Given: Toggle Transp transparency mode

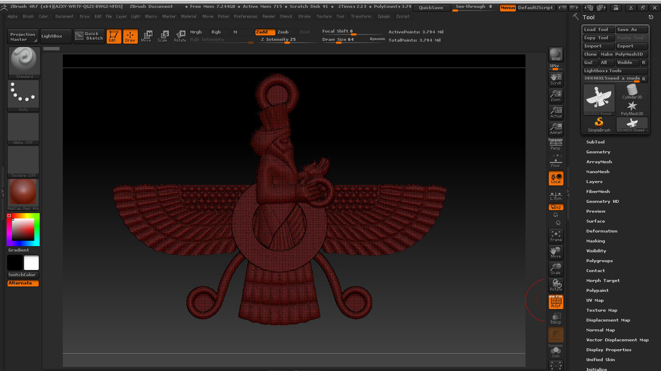Looking at the screenshot, I should (x=556, y=318).
